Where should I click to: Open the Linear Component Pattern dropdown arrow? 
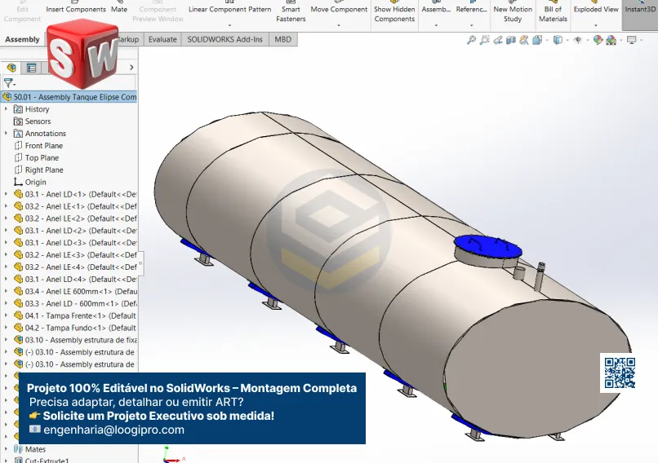coord(229,24)
